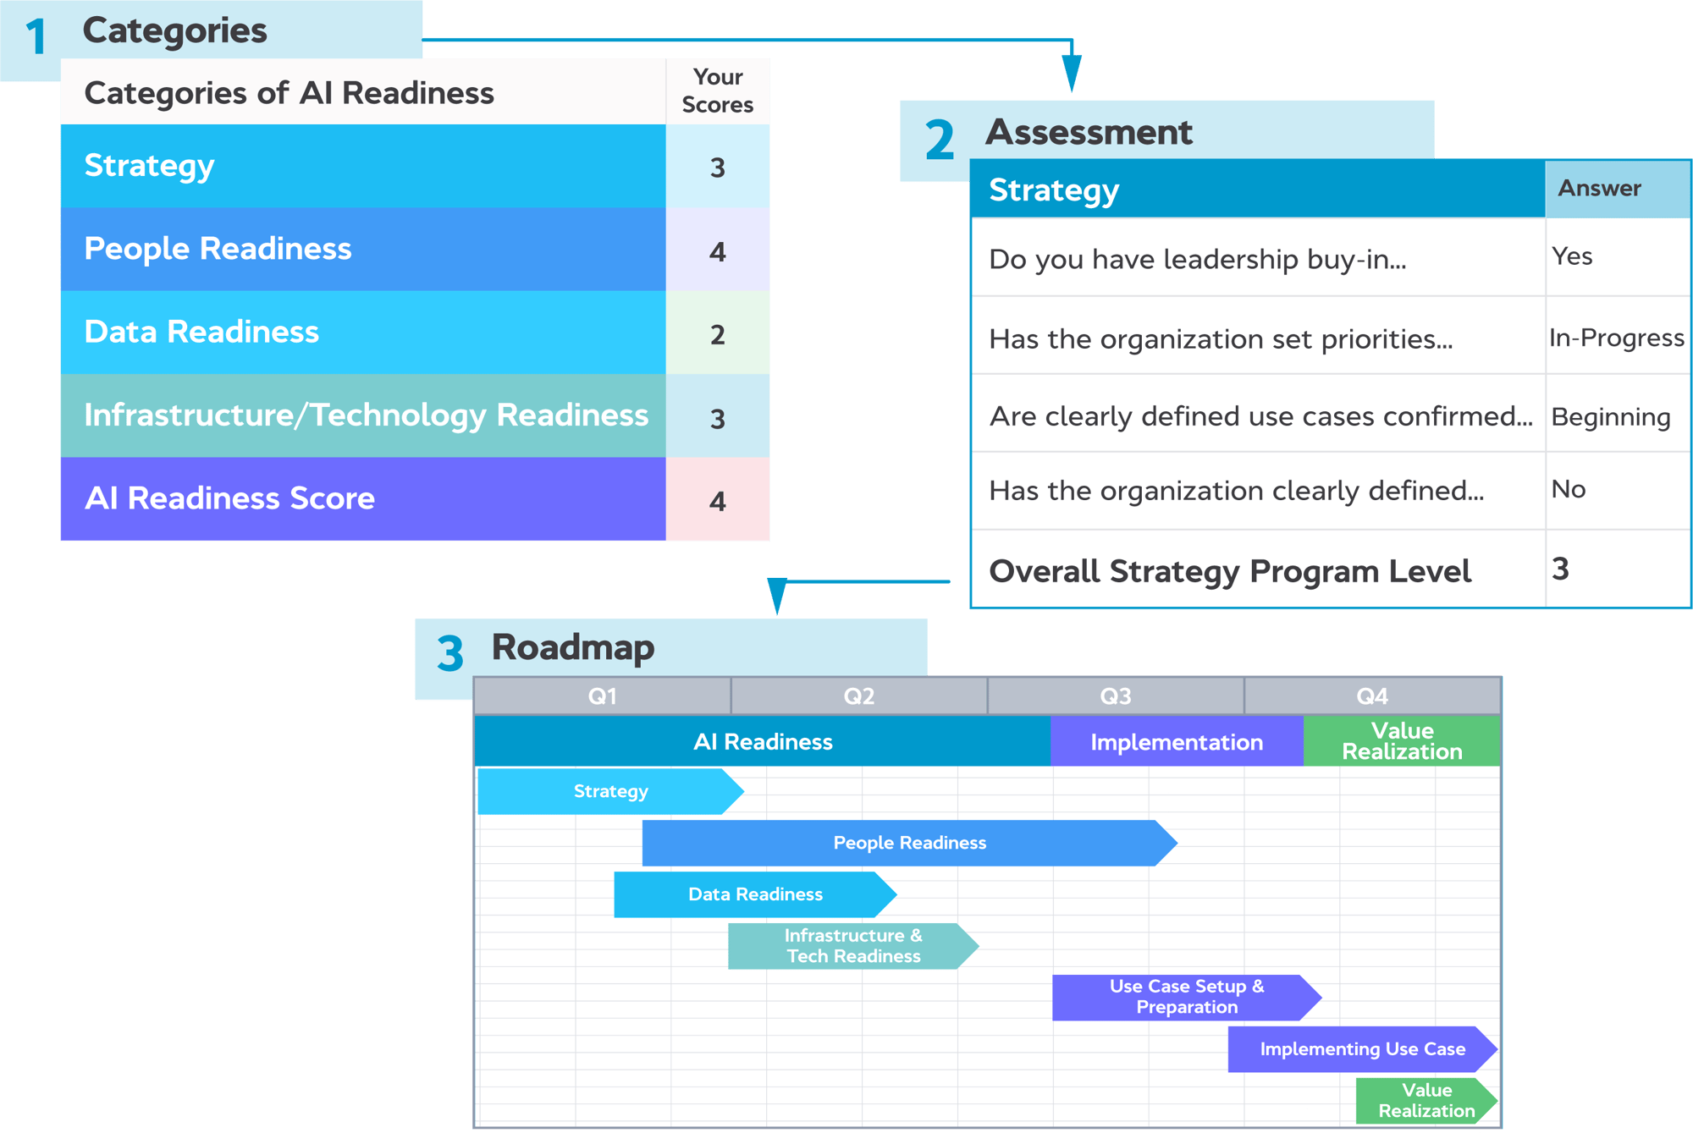Click the leadership buy-in question
This screenshot has height=1133, width=1693.
(x=1197, y=259)
